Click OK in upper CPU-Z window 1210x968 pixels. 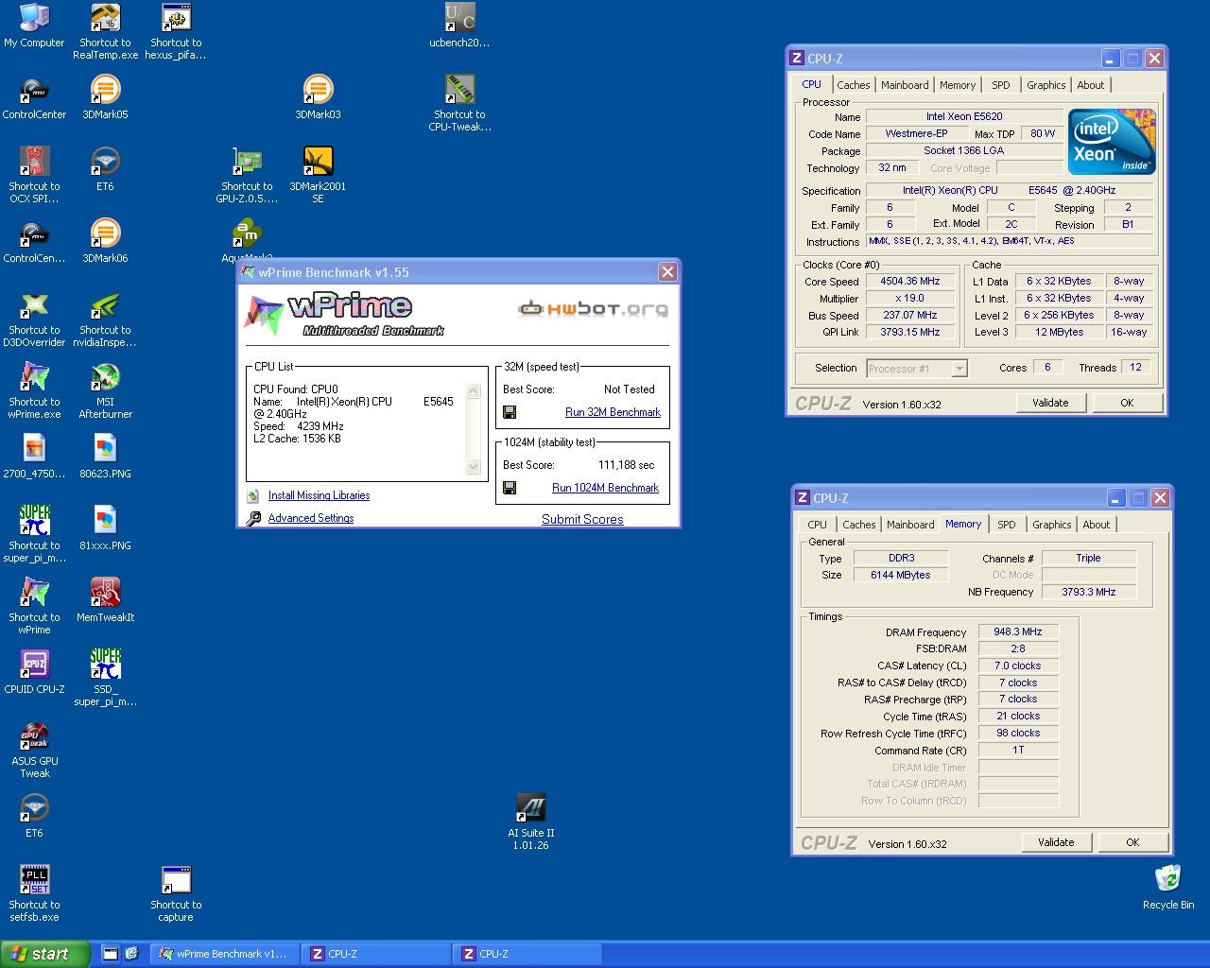click(1127, 403)
